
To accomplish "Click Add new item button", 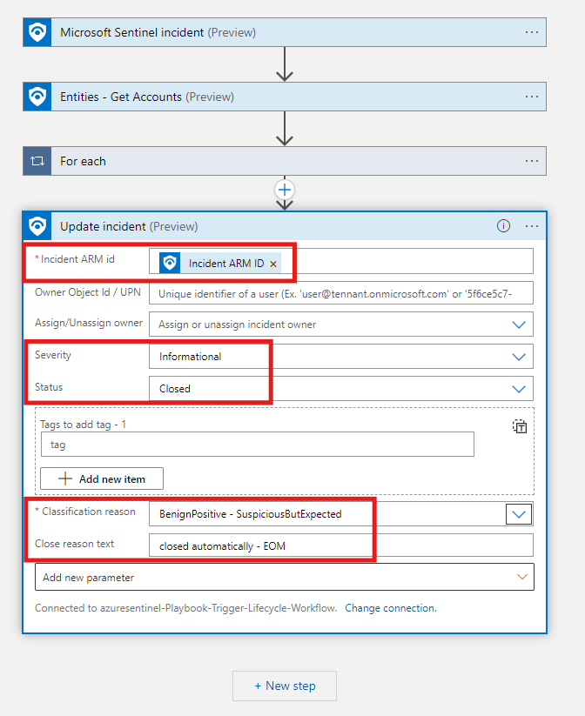I will coord(100,478).
